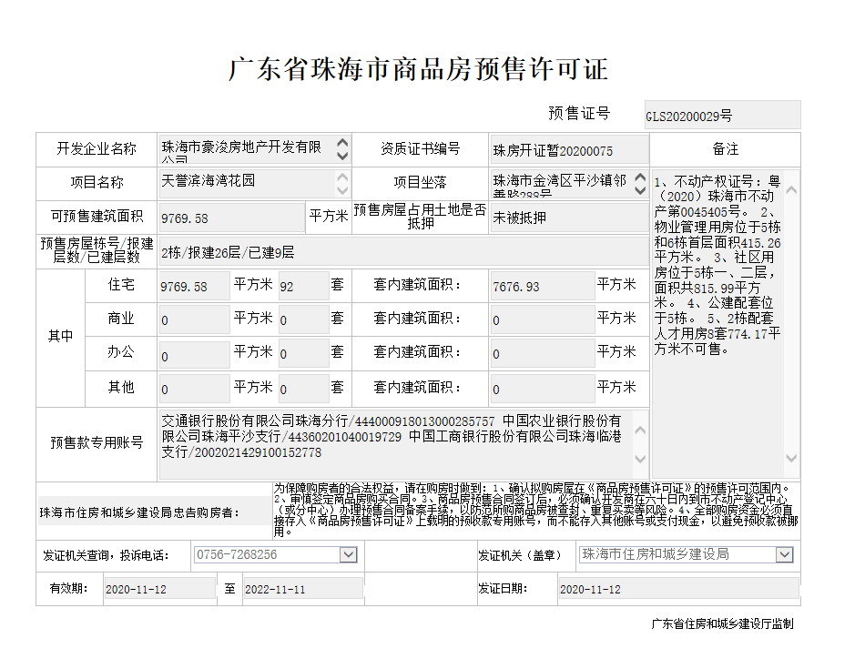865x669 pixels.
Task: Select the 预售证号 certificate number field
Action: click(721, 116)
